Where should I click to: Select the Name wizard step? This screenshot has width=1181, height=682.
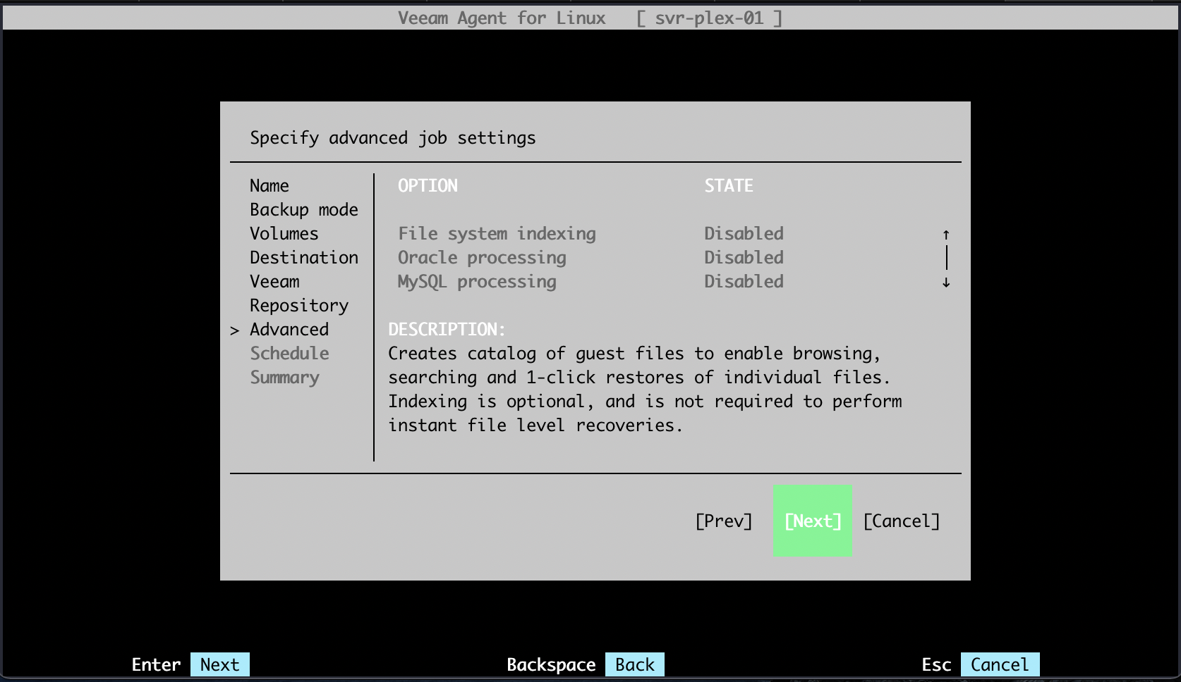269,185
